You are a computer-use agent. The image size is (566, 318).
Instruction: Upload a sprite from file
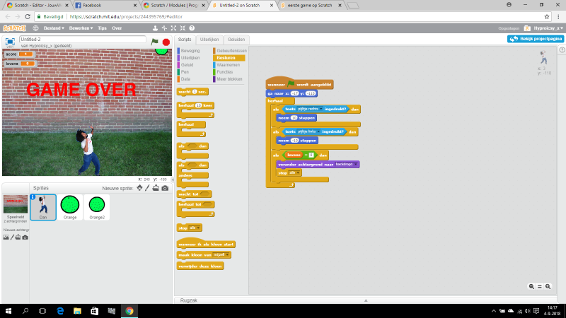pyautogui.click(x=156, y=188)
